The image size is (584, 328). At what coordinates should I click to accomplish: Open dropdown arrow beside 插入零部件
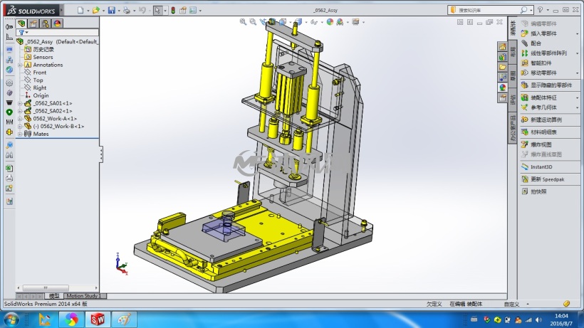pos(578,33)
